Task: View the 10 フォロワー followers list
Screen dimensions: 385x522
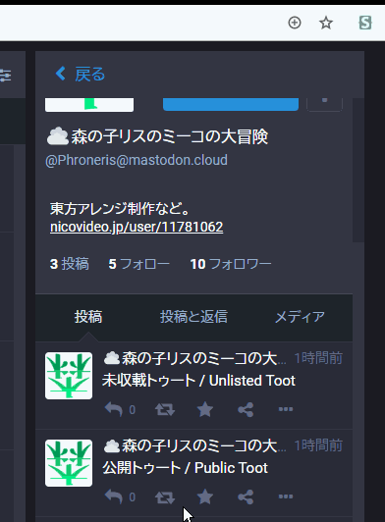Action: tap(231, 264)
